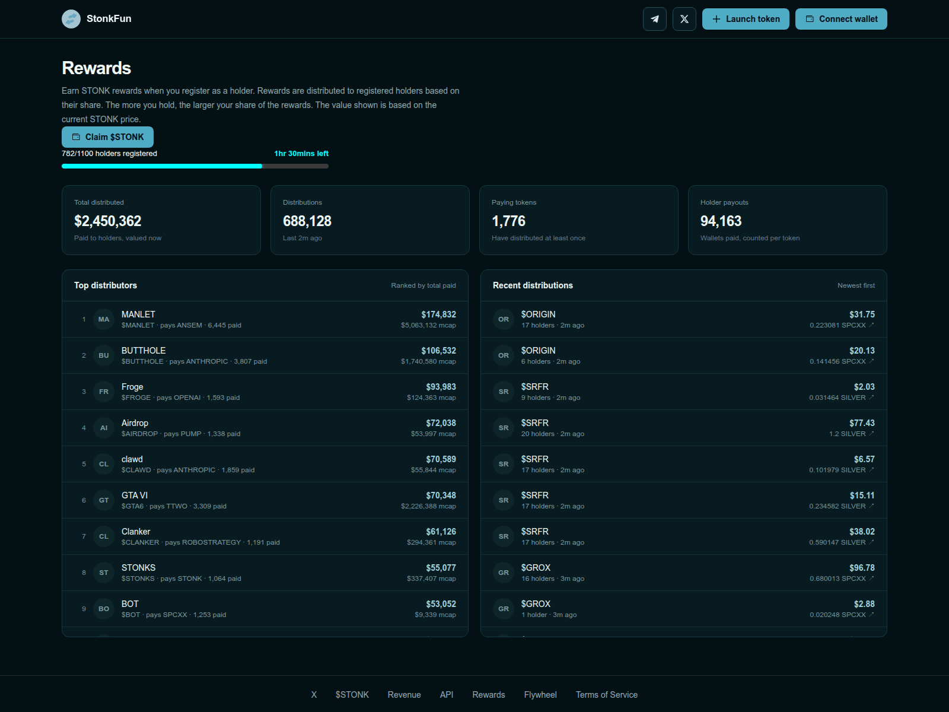Image resolution: width=949 pixels, height=712 pixels.
Task: Click the $174,832 total paid value
Action: click(439, 314)
